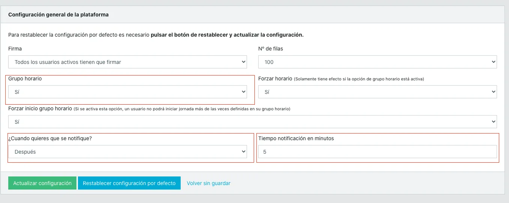The height and width of the screenshot is (203, 509).
Task: Follow the Volver sin guardar link
Action: pos(208,183)
